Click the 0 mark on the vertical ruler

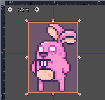click(2, 53)
